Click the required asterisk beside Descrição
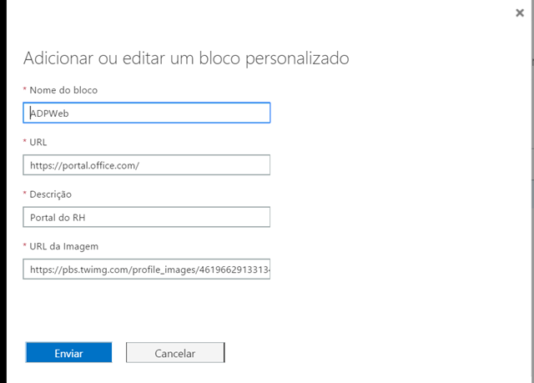This screenshot has height=383, width=534. click(x=25, y=194)
